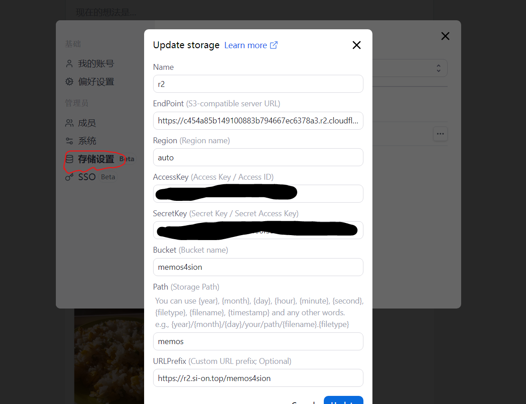The image size is (526, 404).
Task: Open 偏好设置 preferences section
Action: 95,82
